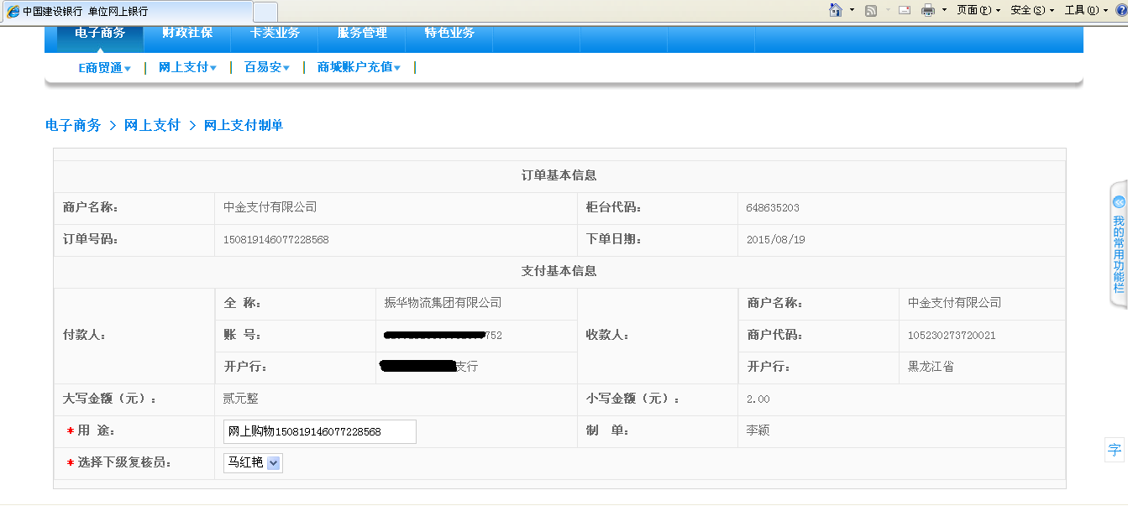Open a new blank browser tab
The width and height of the screenshot is (1128, 506).
tap(265, 12)
